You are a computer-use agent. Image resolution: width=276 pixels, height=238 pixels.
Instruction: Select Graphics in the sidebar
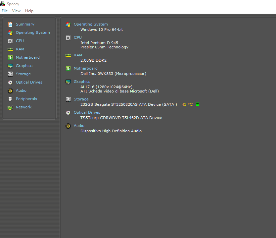(24, 66)
